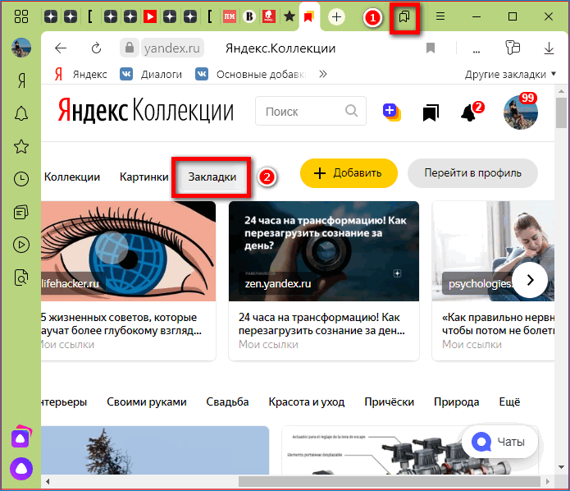Open a new tab with plus button
The image size is (570, 491).
pyautogui.click(x=336, y=16)
